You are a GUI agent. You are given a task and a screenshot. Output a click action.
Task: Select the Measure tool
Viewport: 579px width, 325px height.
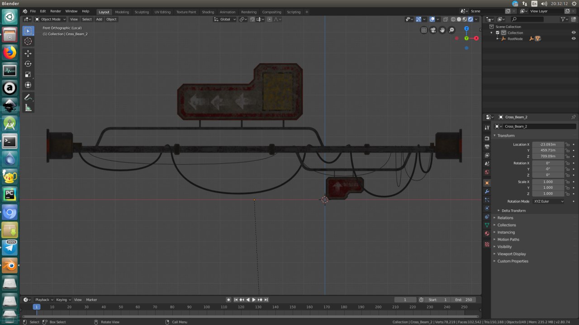point(28,107)
